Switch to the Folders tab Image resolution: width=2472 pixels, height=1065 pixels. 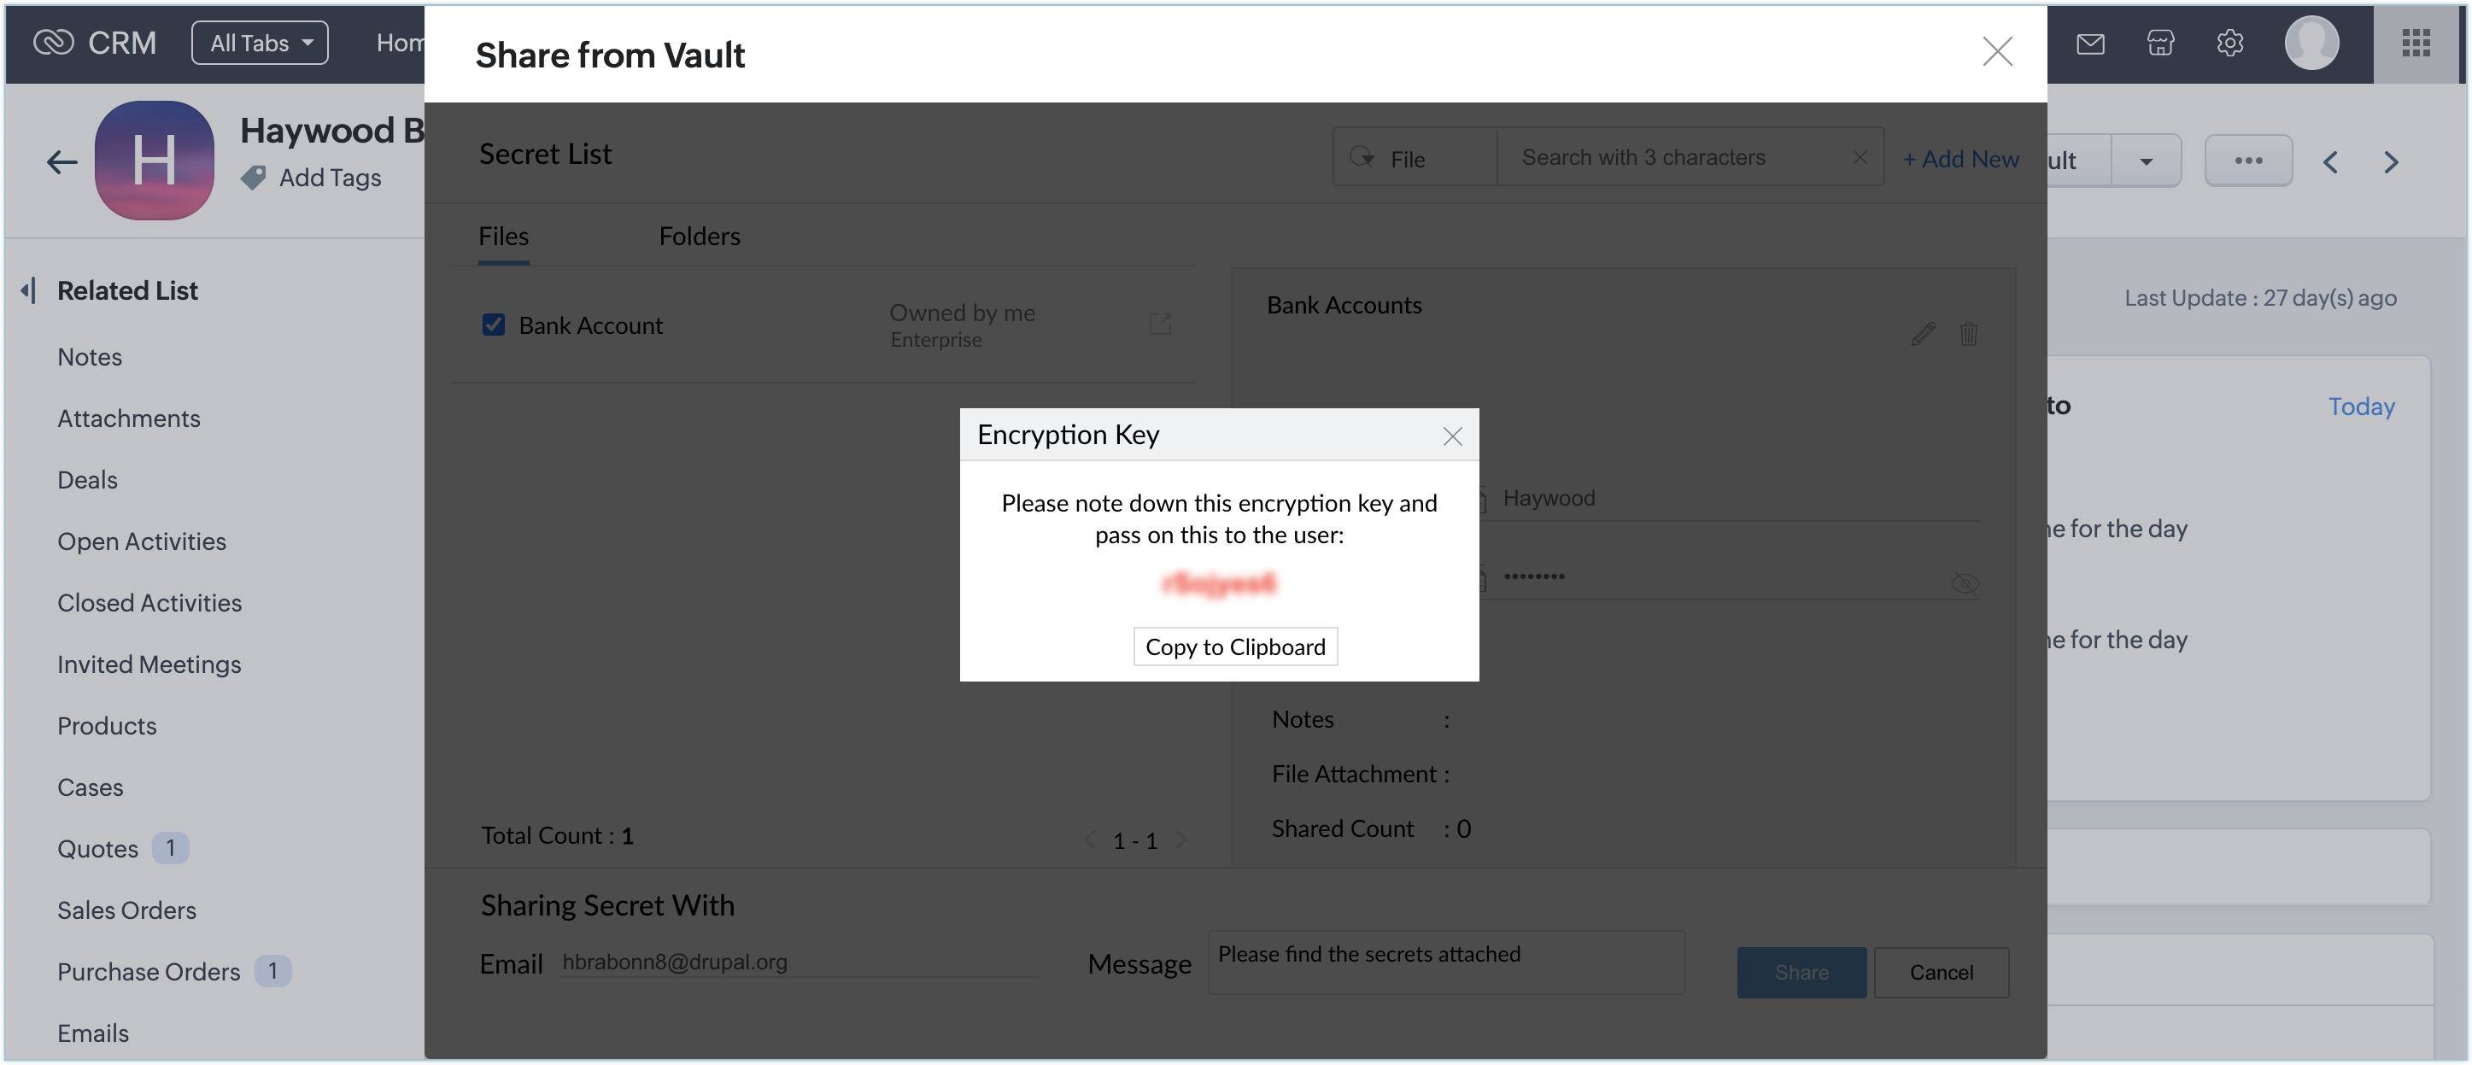[699, 236]
